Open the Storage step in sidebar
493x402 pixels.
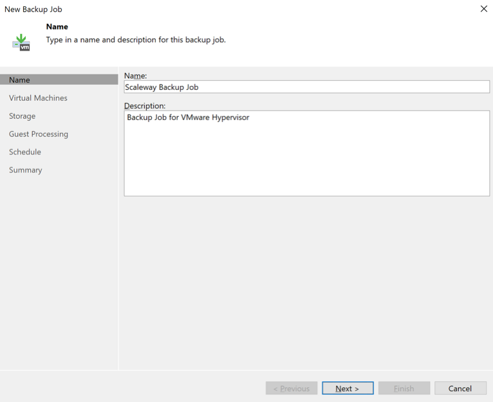tap(23, 116)
